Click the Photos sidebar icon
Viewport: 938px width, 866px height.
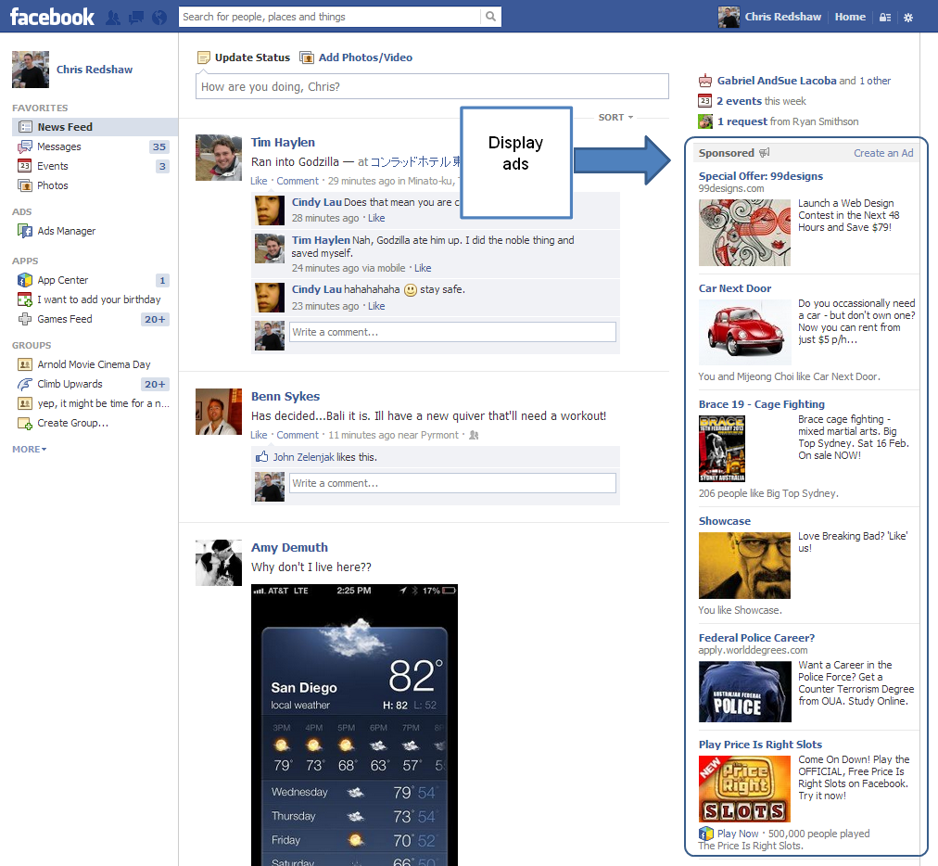[x=25, y=185]
